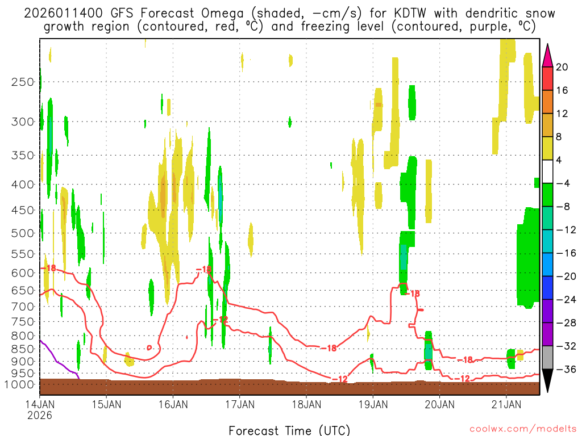Click the 15JAN x-axis tick label

tap(106, 404)
